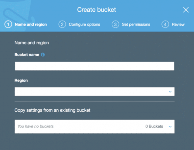This screenshot has width=194, height=150.
Task: Click the "Bucket name" field label
Action: pyautogui.click(x=27, y=55)
